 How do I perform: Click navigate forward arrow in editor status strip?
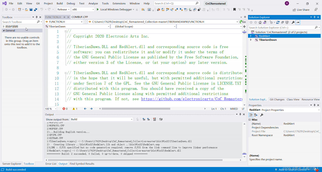(91, 109)
